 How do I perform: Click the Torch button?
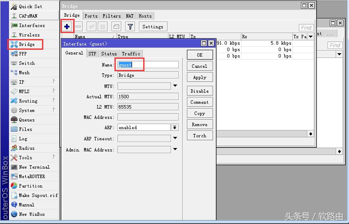[x=199, y=136]
